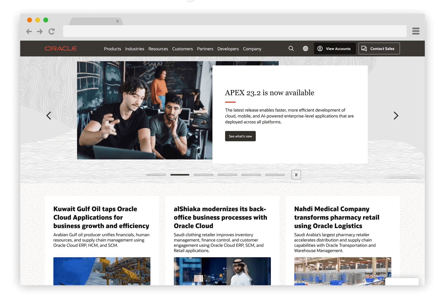Select fifth carousel slide indicator
445x306 pixels.
coord(251,175)
